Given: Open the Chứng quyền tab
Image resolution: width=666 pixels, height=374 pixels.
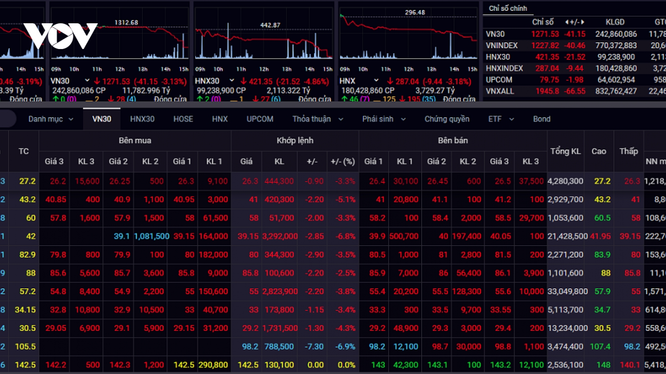Looking at the screenshot, I should tap(447, 119).
